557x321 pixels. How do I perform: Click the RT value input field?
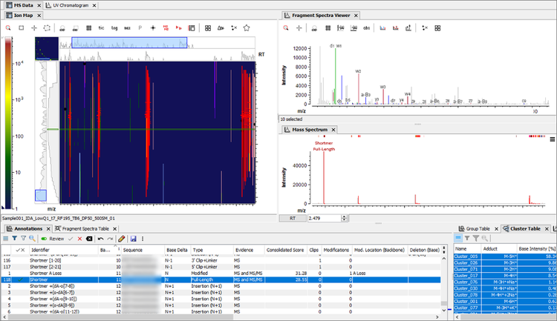pyautogui.click(x=325, y=218)
